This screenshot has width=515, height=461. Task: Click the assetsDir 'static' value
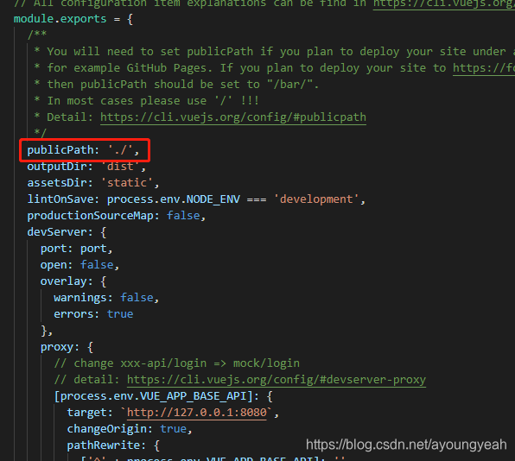[127, 183]
